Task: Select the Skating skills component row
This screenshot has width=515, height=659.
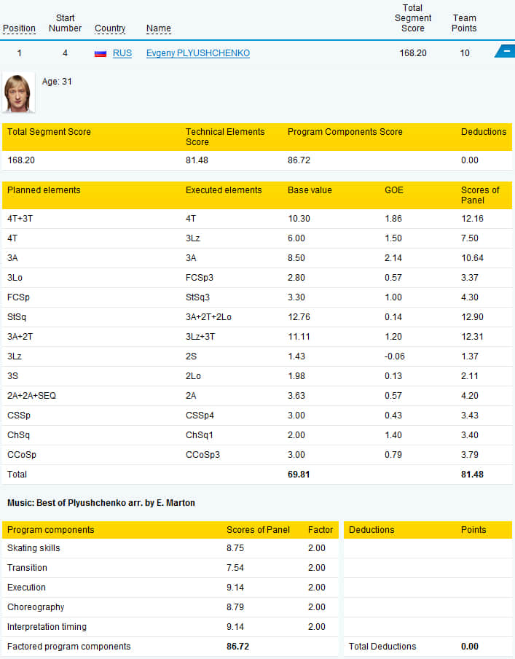Action: pyautogui.click(x=170, y=548)
